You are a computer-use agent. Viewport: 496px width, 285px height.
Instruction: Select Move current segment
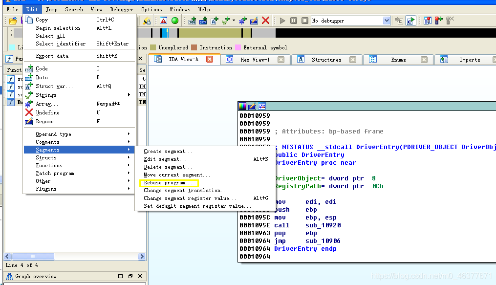[x=206, y=175]
